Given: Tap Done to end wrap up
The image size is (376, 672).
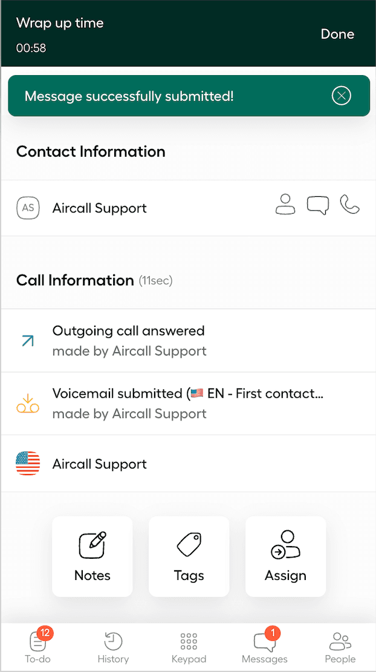Looking at the screenshot, I should [337, 34].
